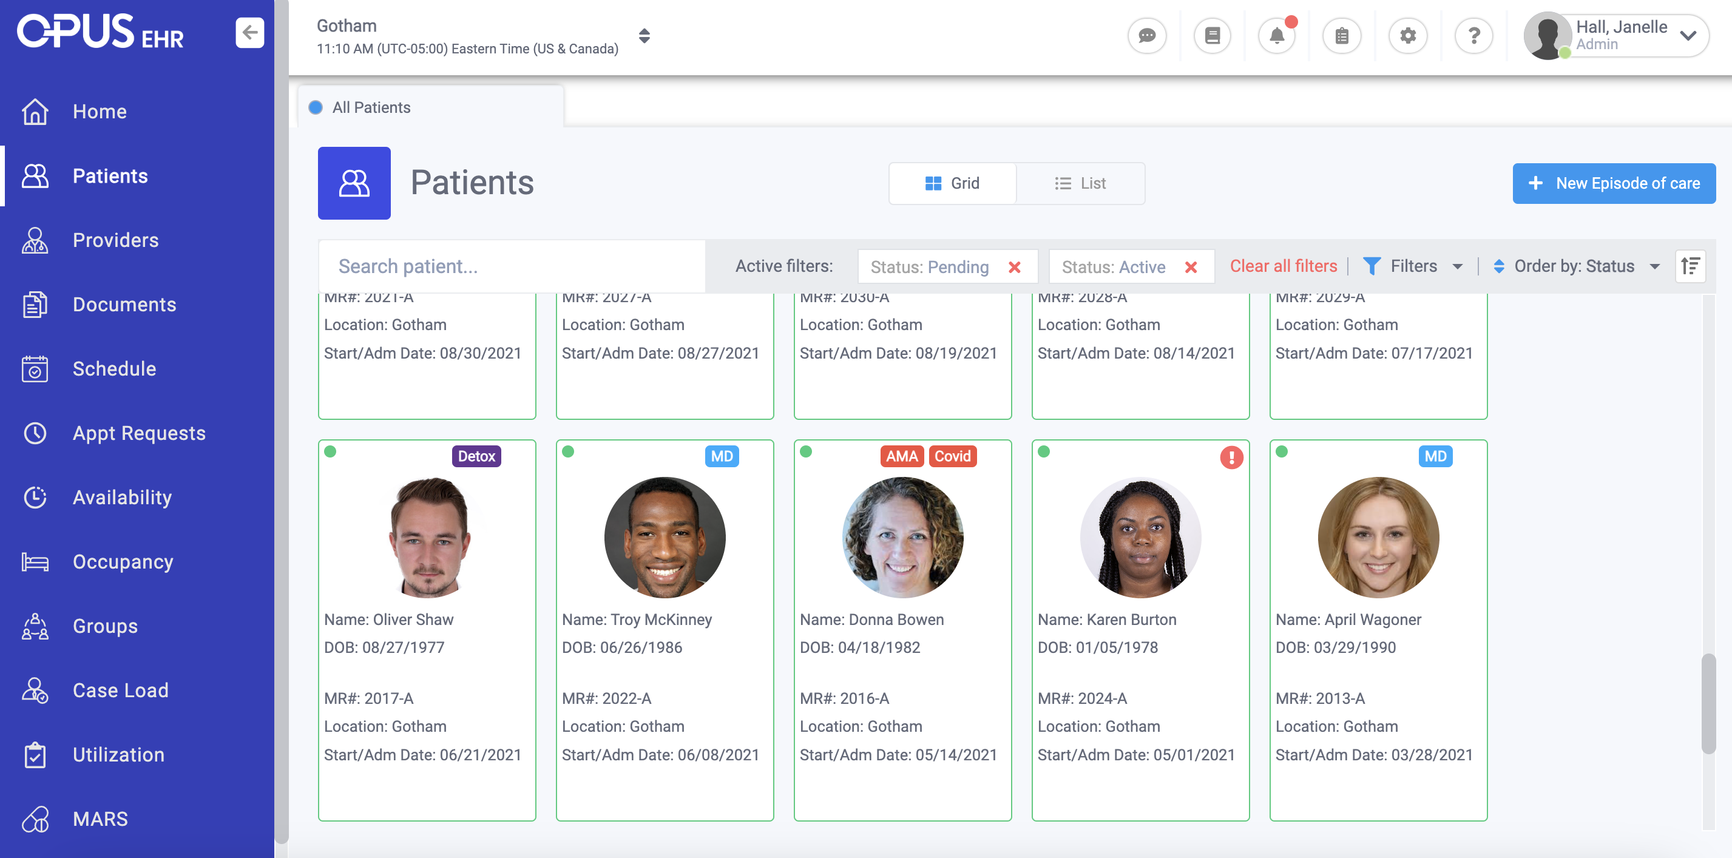Viewport: 1732px width, 858px height.
Task: Collapse the sidebar with the arrow button
Action: [x=249, y=32]
